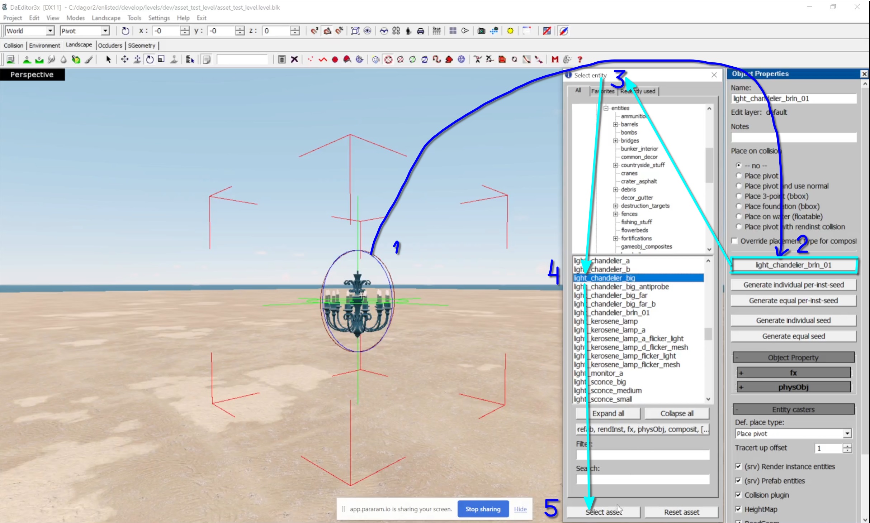Click the red M icon
Screen dimensions: 870x523
click(x=555, y=59)
